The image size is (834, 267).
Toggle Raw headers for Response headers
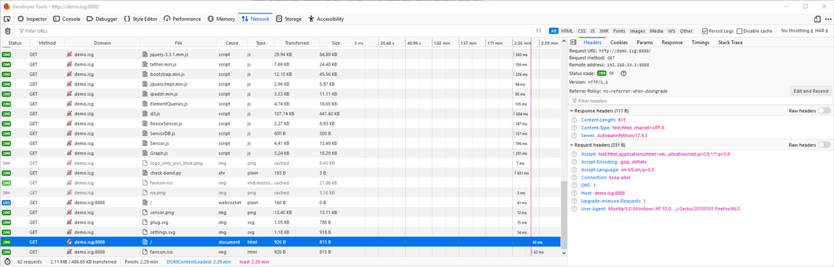824,110
